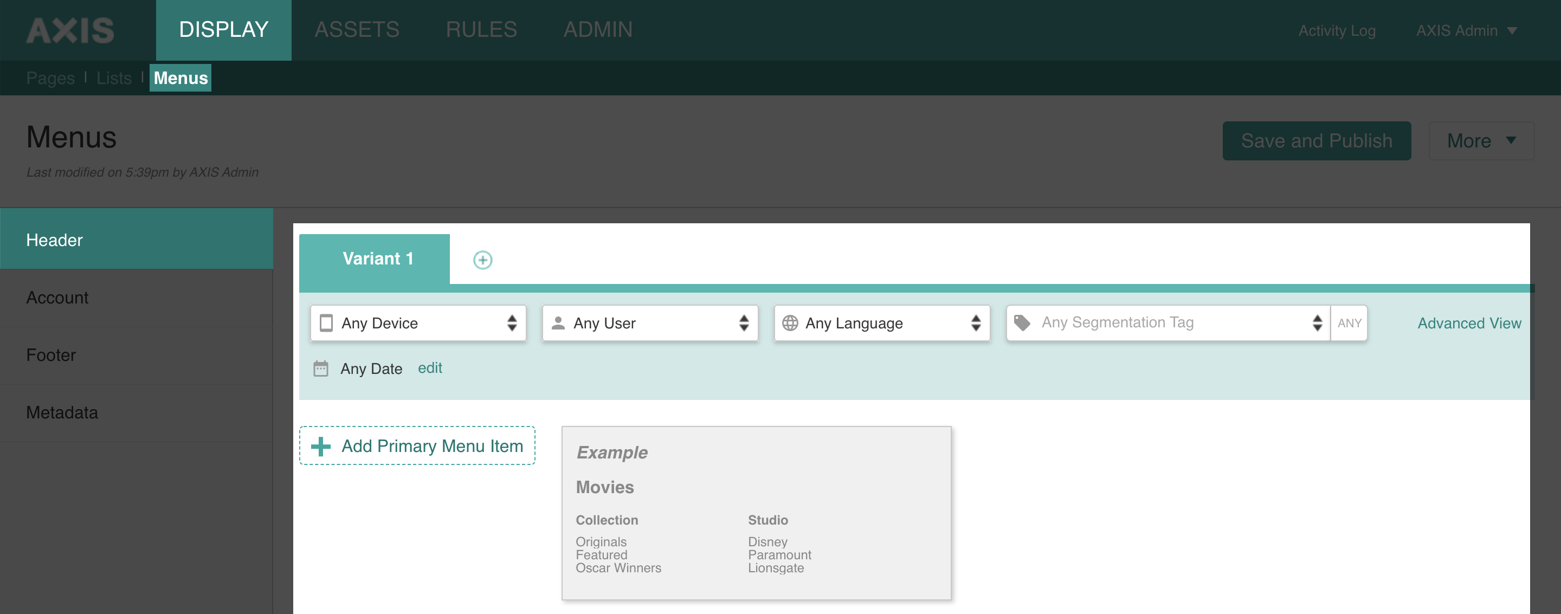Click Oscar Winners in example
The width and height of the screenshot is (1561, 614).
click(x=618, y=568)
